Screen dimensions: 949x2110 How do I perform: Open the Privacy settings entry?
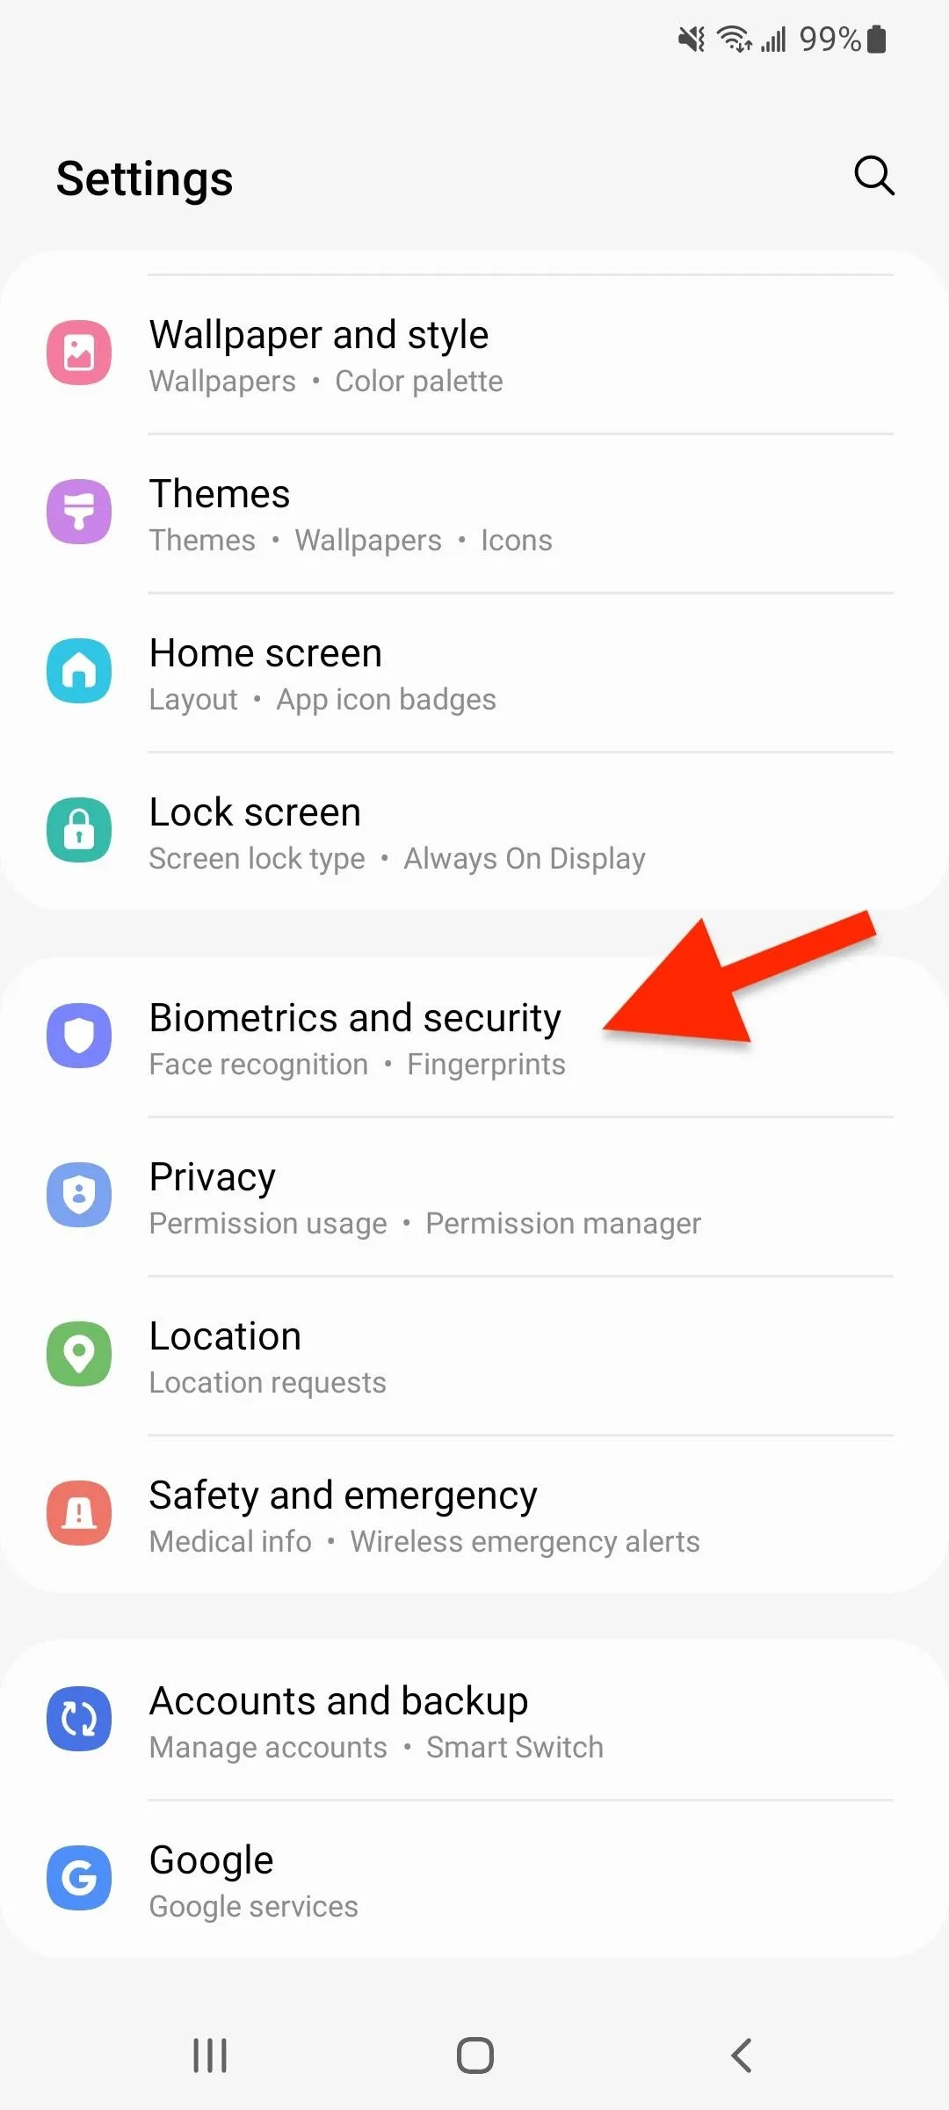pos(474,1197)
